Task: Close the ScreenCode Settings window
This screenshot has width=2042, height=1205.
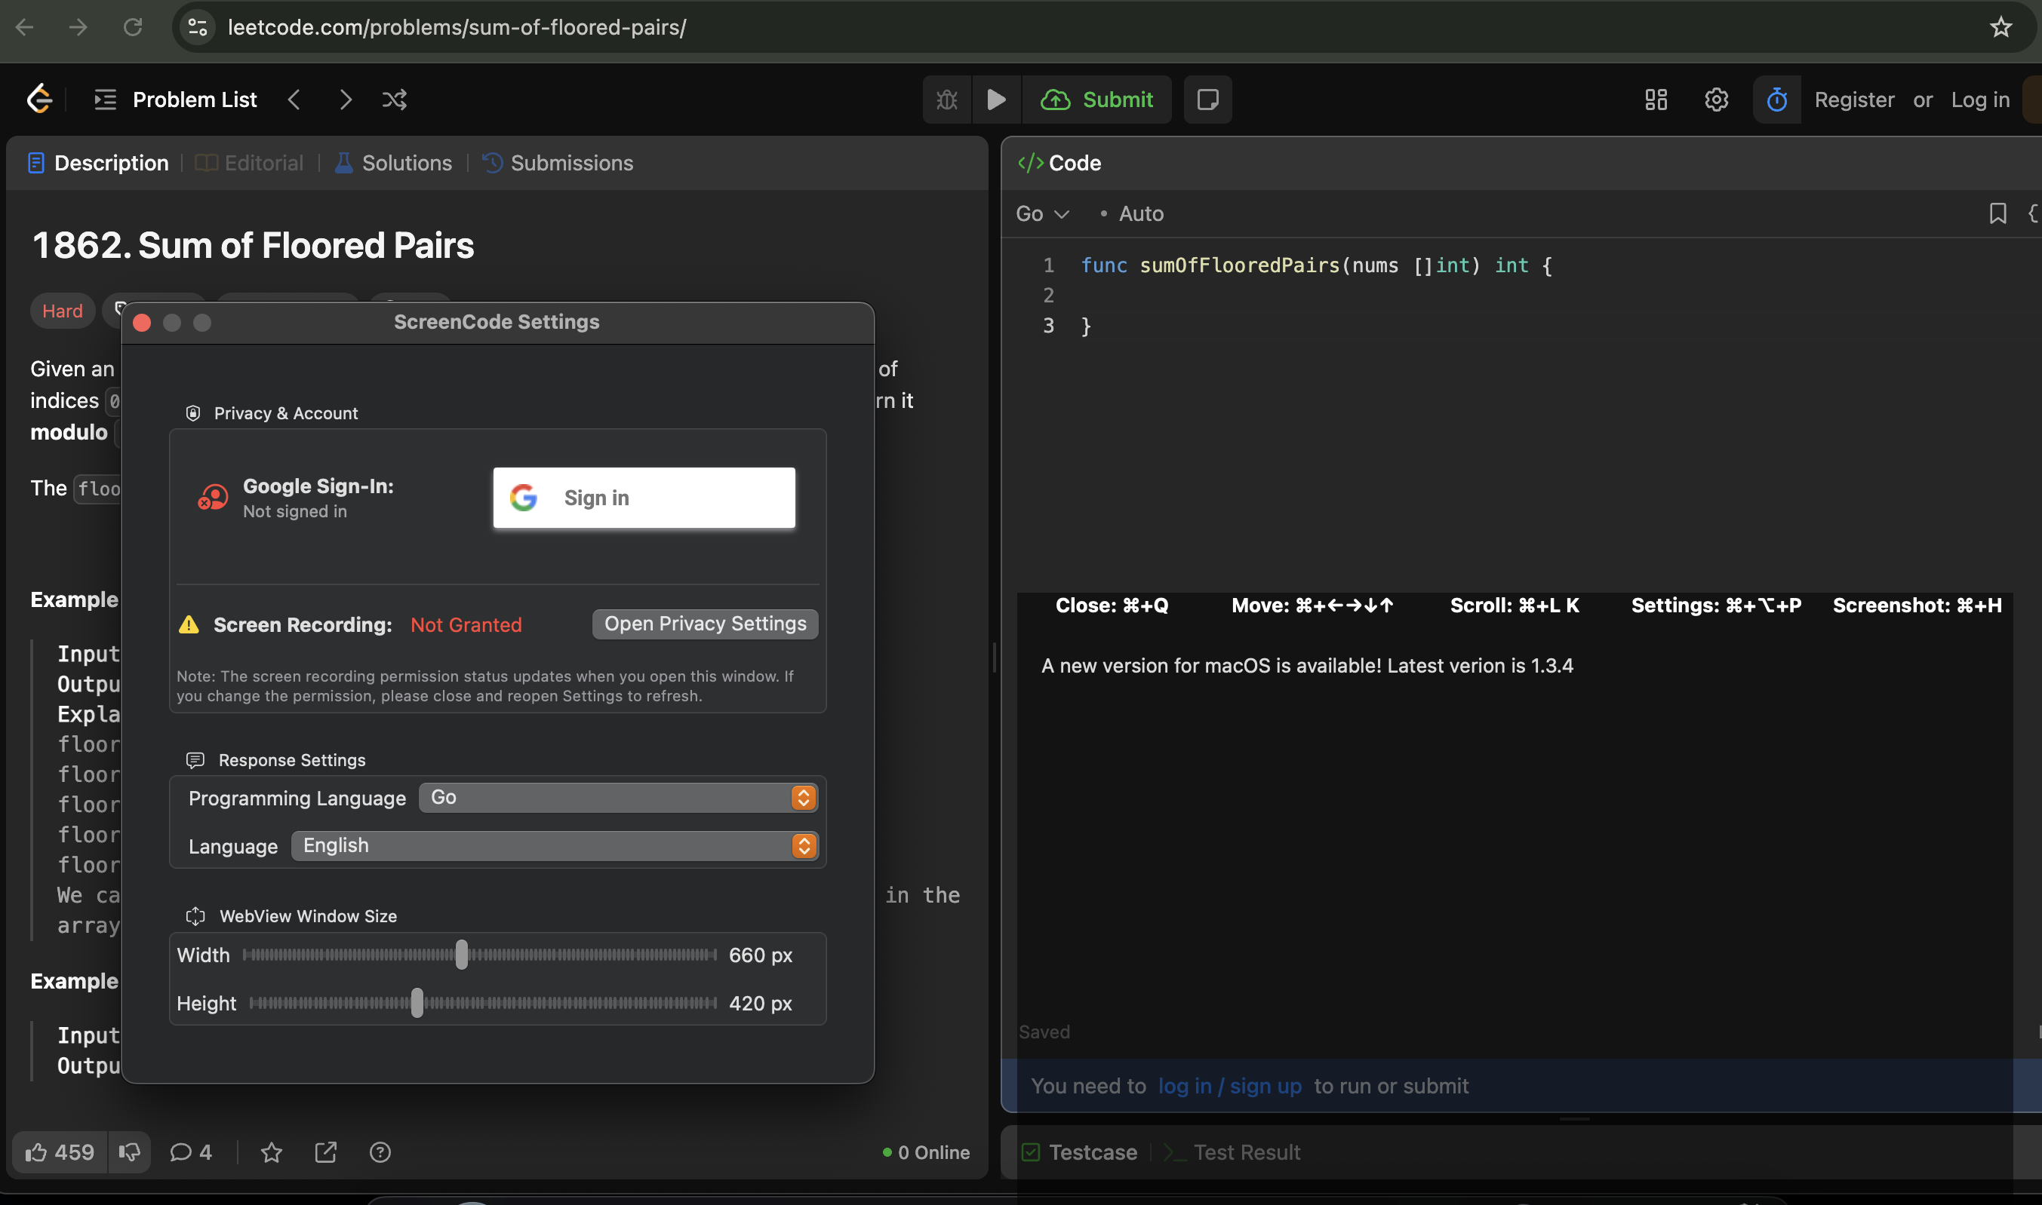Action: [142, 322]
